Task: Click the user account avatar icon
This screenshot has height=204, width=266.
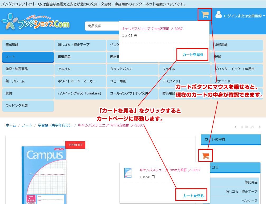Action: click(x=218, y=15)
